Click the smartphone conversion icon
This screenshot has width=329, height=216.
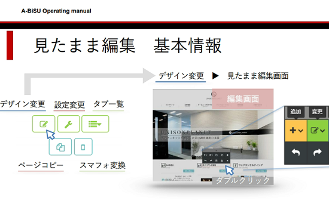coord(83,147)
